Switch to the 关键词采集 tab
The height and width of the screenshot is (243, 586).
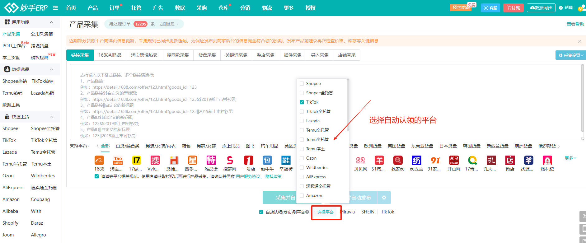click(236, 55)
